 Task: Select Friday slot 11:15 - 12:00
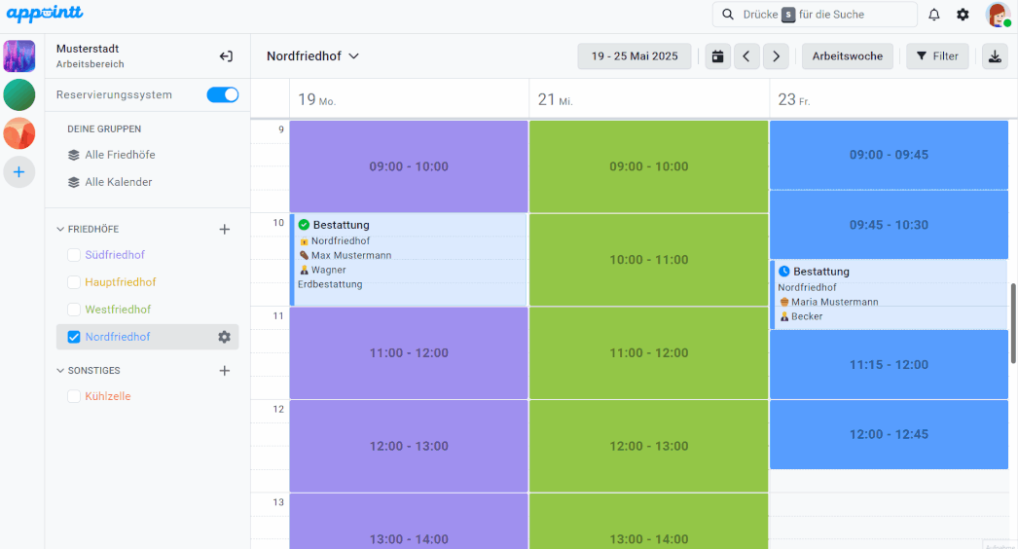(889, 364)
